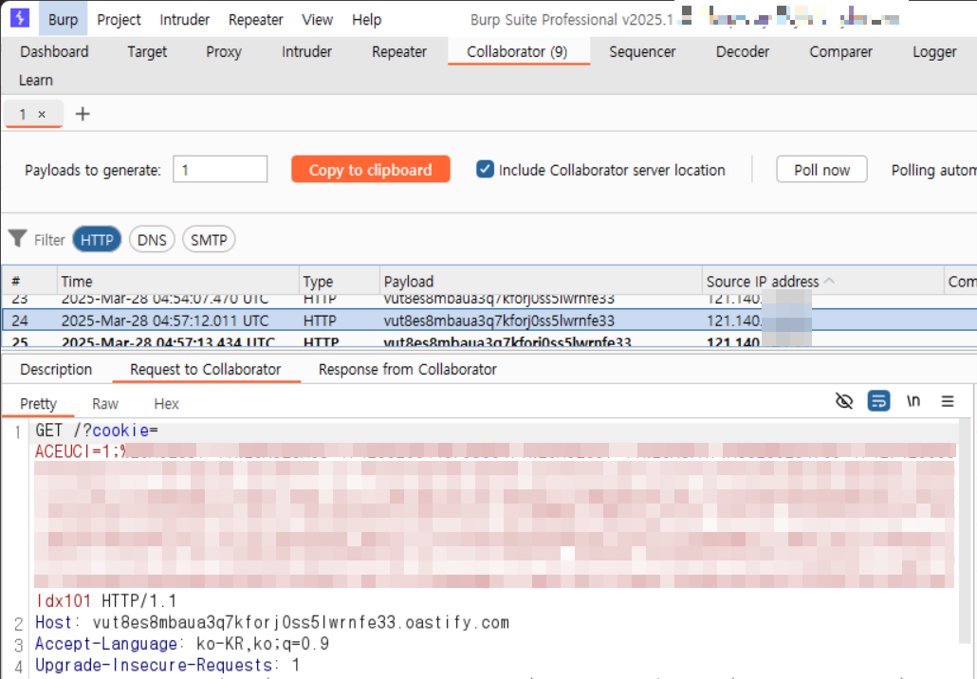Select the Collaborator (9) tab
This screenshot has height=679, width=977.
(x=517, y=52)
